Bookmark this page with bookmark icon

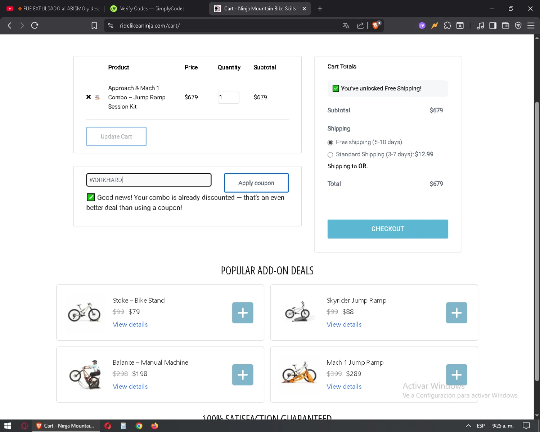pos(94,26)
